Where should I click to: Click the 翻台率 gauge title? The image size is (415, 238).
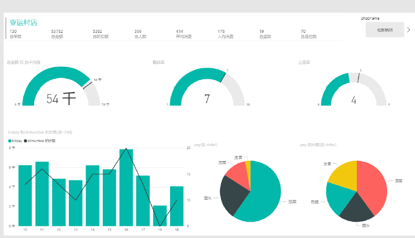click(x=158, y=62)
